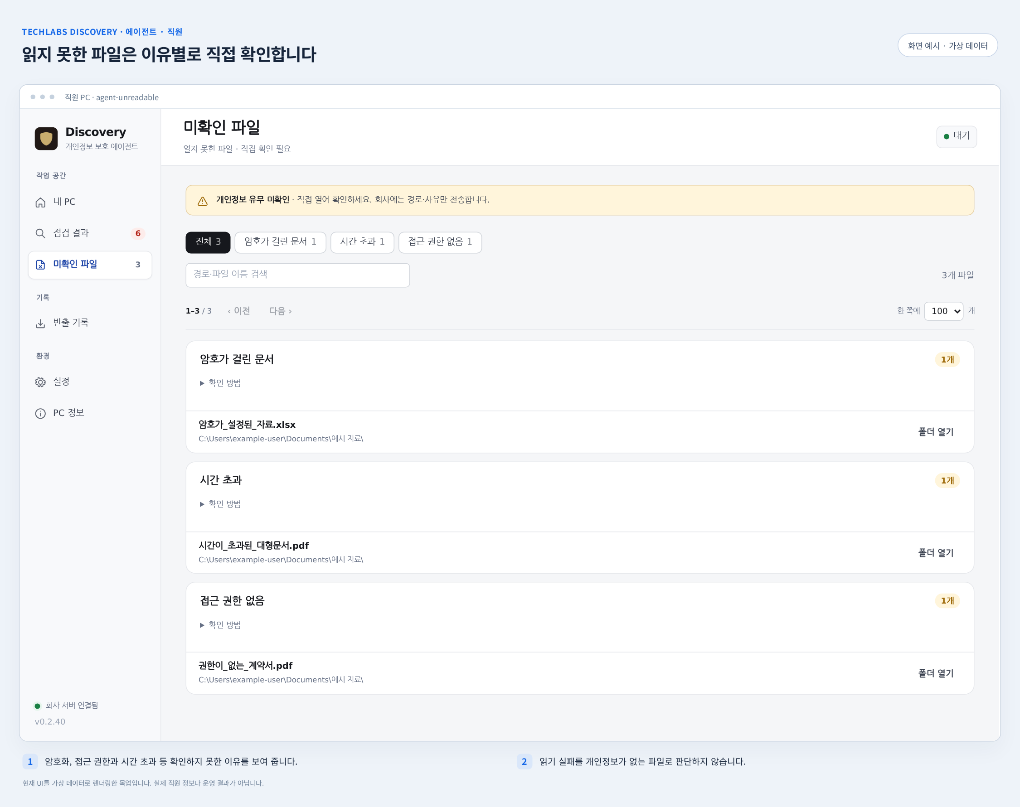Select the 전체 3 filter tab
1020x807 pixels.
pyautogui.click(x=208, y=242)
